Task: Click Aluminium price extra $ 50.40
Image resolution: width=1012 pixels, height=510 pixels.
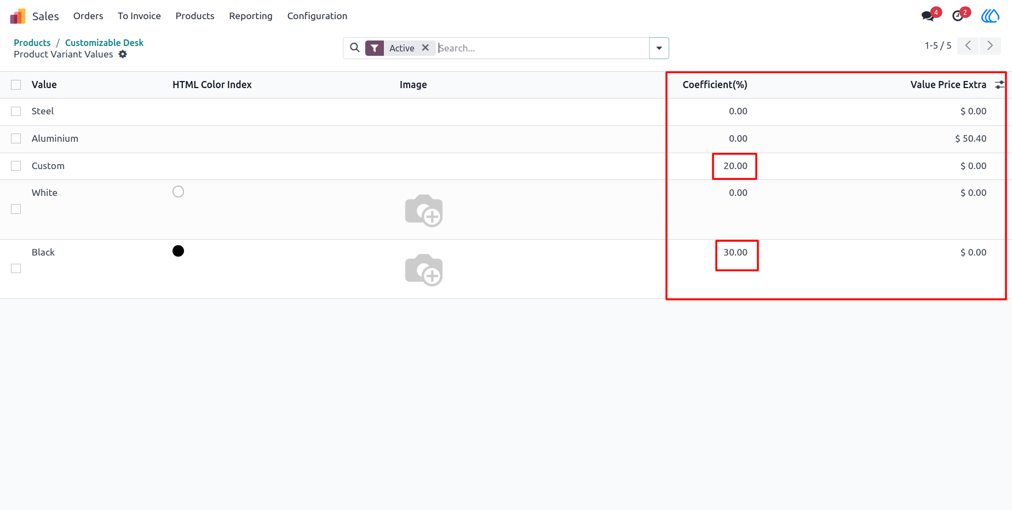Action: tap(970, 138)
